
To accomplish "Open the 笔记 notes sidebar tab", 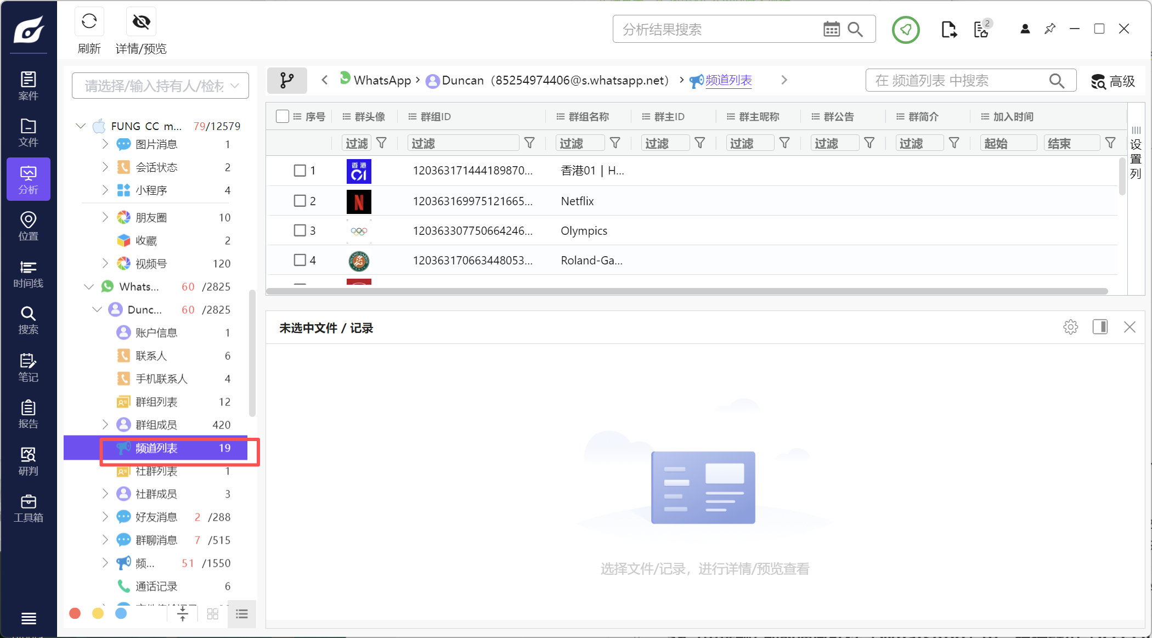I will pos(28,368).
